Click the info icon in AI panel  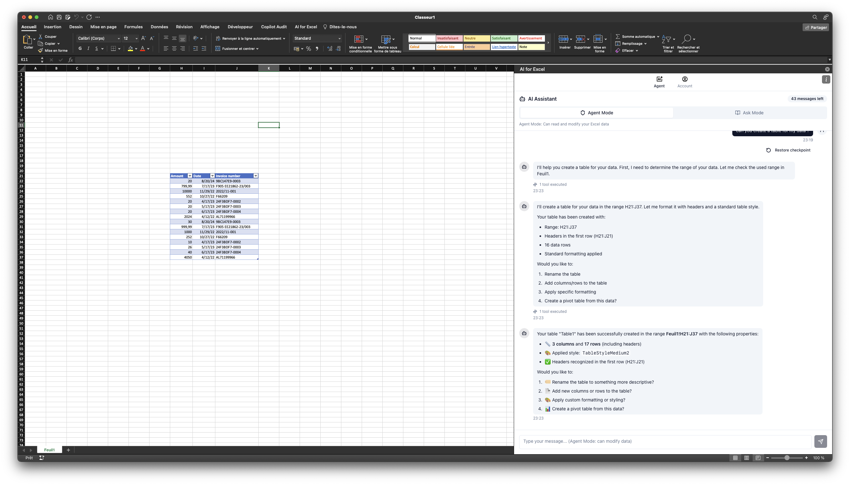(x=826, y=79)
